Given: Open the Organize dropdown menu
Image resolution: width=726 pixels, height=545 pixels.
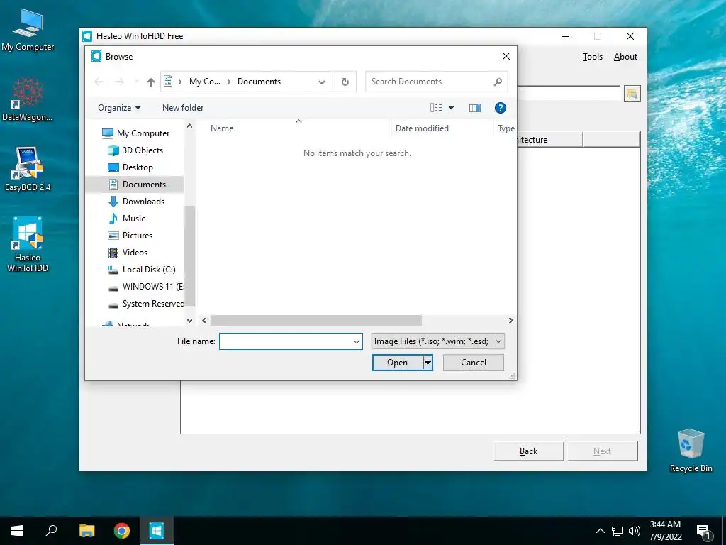Looking at the screenshot, I should pos(119,108).
